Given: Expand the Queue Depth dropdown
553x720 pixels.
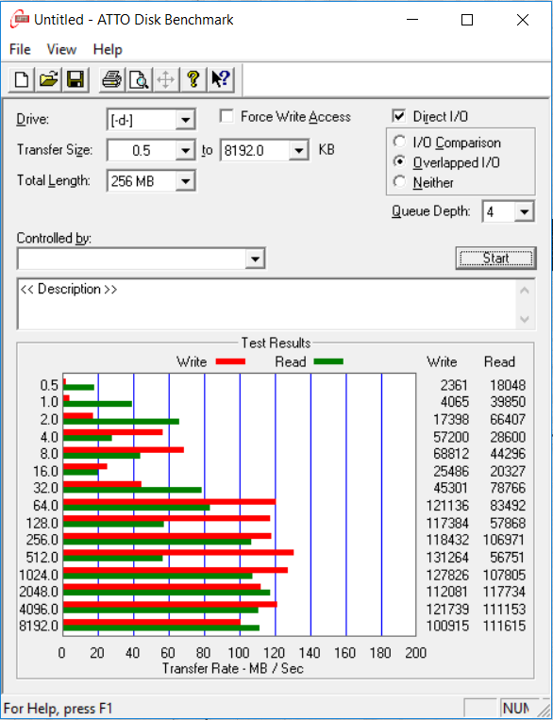Looking at the screenshot, I should pos(524,211).
